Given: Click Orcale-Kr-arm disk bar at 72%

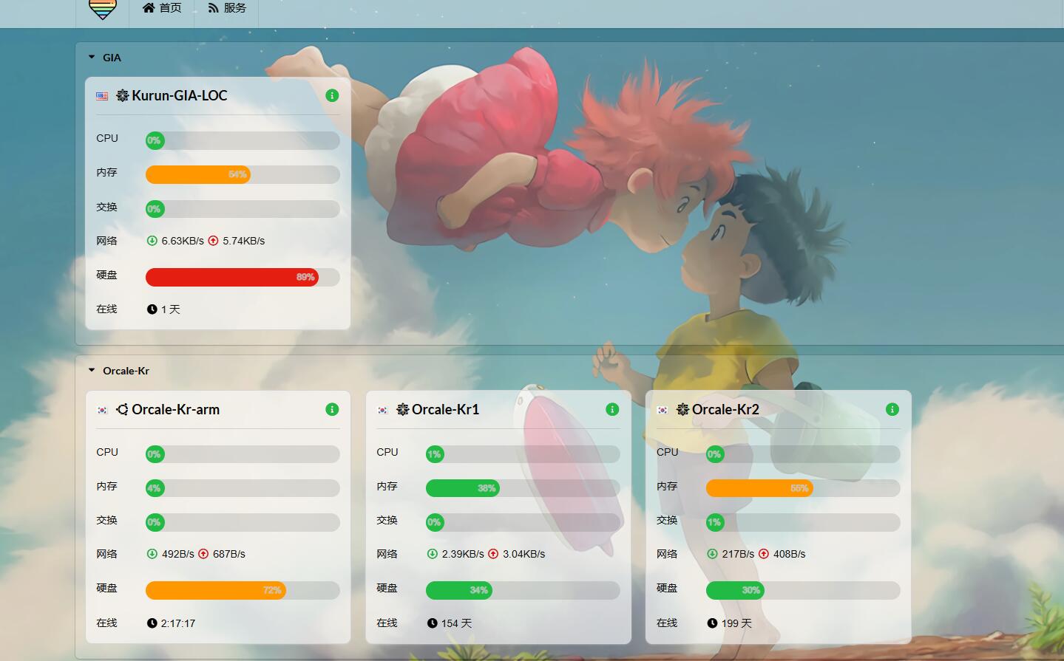Looking at the screenshot, I should pyautogui.click(x=243, y=590).
